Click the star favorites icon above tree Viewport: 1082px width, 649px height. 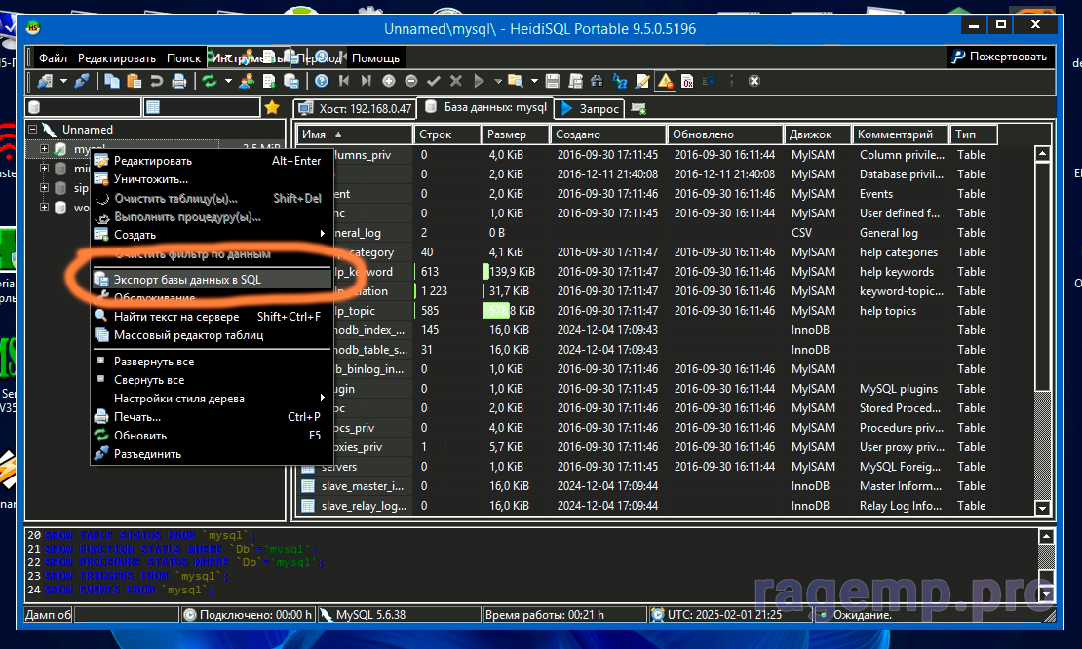coord(272,107)
